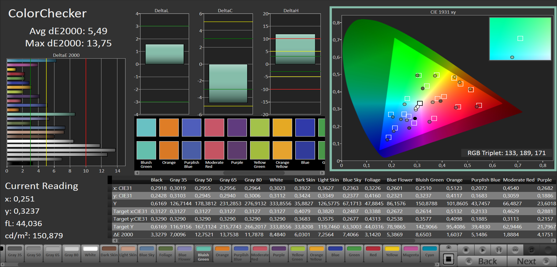Click the Avg dE2000: 5,49 readout
This screenshot has height=267, width=557.
(68, 31)
